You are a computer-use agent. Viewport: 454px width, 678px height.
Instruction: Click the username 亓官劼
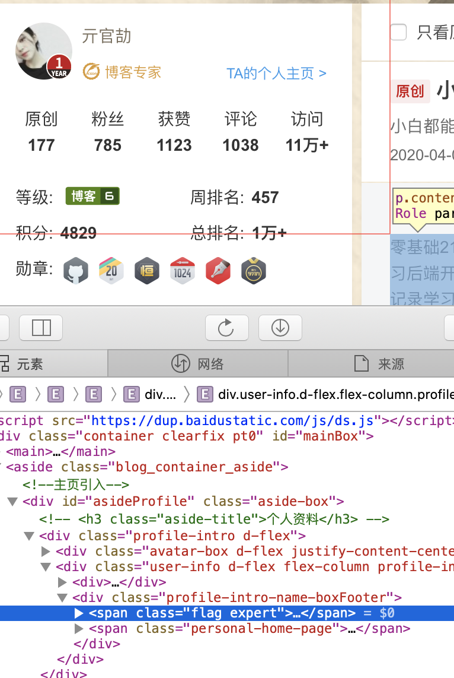(x=106, y=36)
